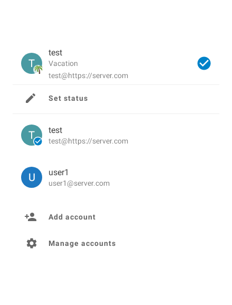Select the empty area of the user1 row
Image resolution: width=232 pixels, height=305 pixels.
[165, 177]
